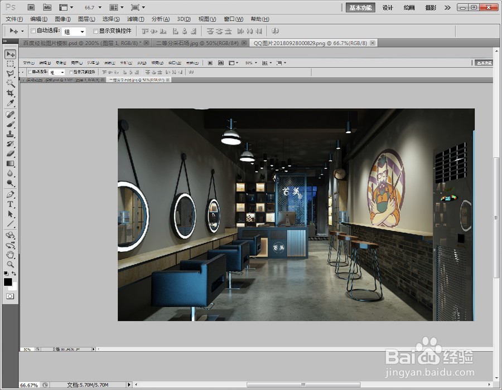502x390 pixels.
Task: Switch to 设计 workspace
Action: point(388,8)
